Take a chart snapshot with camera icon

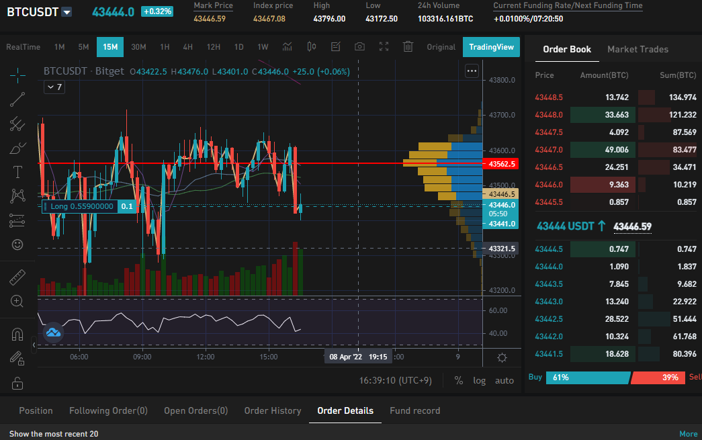(x=359, y=46)
